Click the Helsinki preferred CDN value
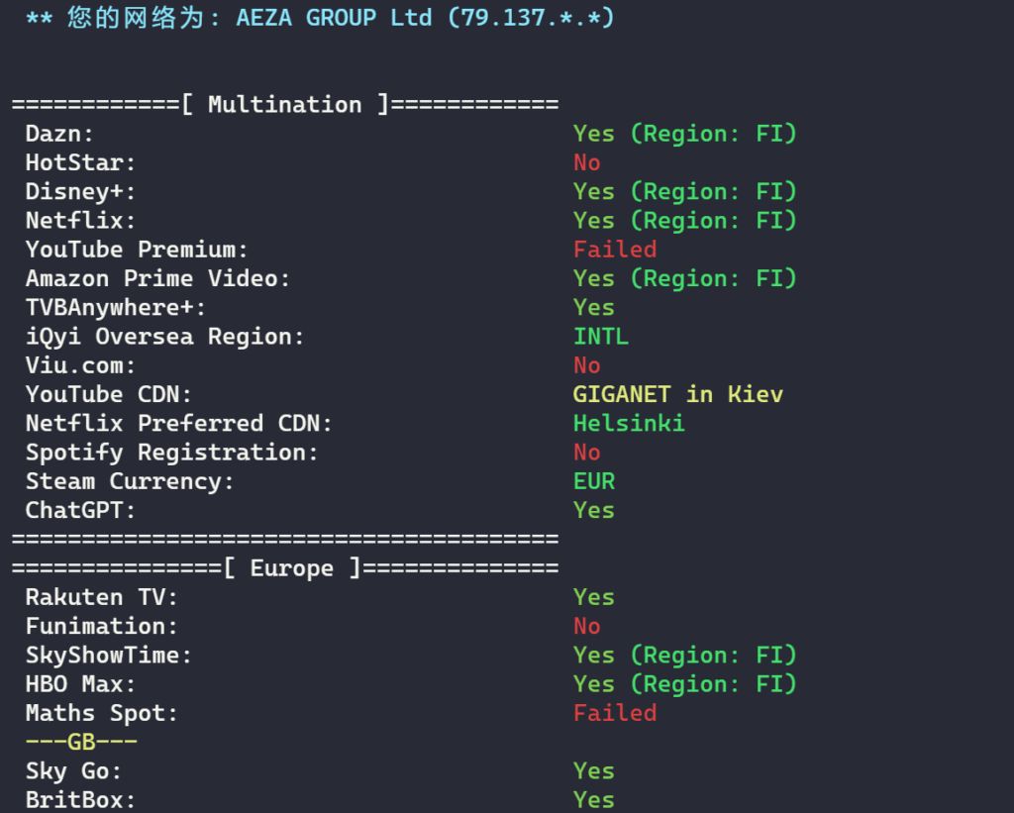1014x813 pixels. pos(629,424)
